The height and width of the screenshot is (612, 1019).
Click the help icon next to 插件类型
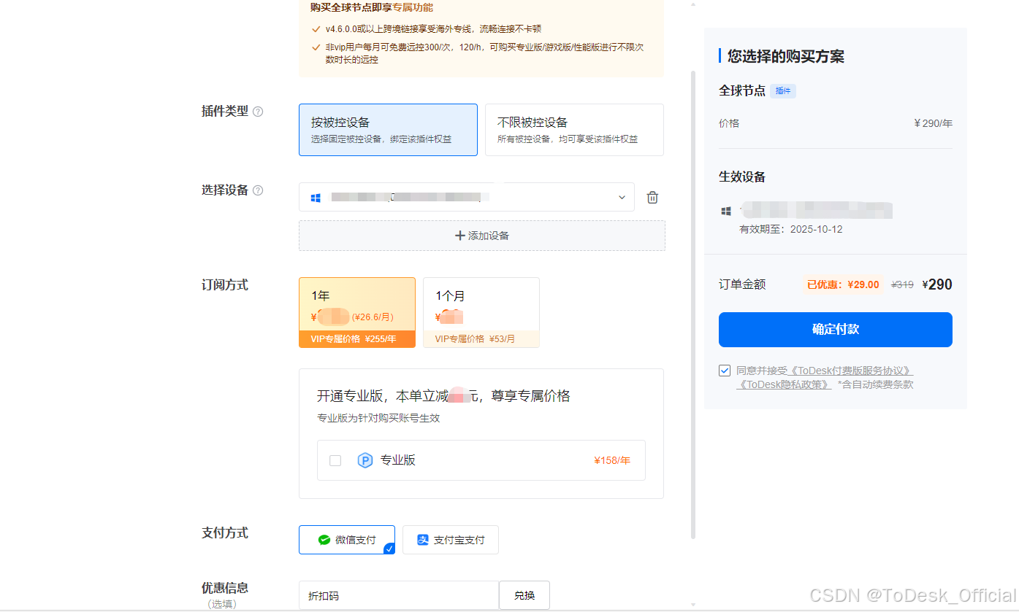(x=258, y=112)
